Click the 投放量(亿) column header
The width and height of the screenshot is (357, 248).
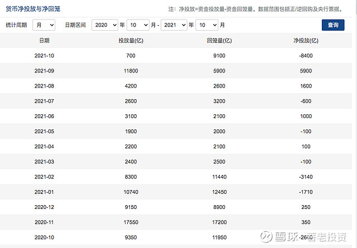[x=131, y=41]
